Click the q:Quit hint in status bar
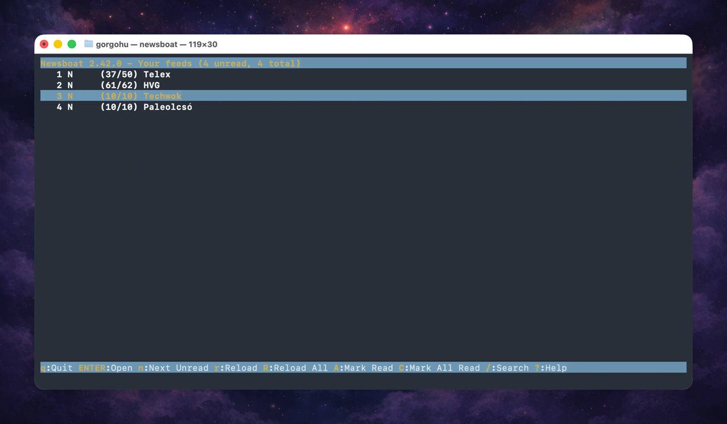 57,368
